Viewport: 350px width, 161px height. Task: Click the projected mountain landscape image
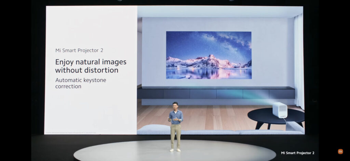pos(209,55)
